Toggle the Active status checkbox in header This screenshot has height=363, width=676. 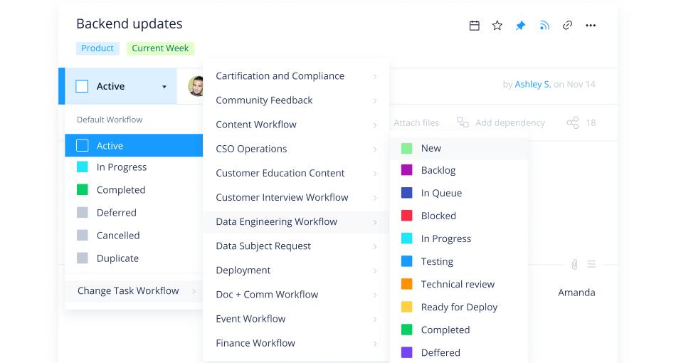[x=82, y=86]
